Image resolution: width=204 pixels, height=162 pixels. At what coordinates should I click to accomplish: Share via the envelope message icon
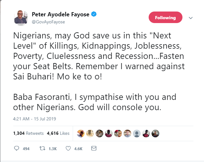pyautogui.click(x=94, y=149)
